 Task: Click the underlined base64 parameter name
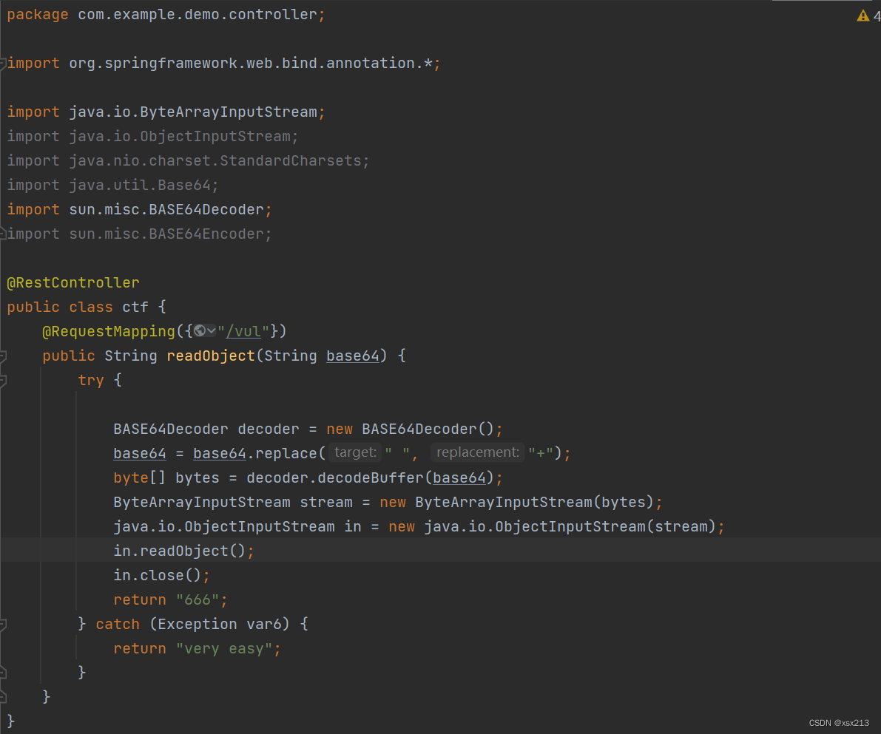[x=353, y=356]
